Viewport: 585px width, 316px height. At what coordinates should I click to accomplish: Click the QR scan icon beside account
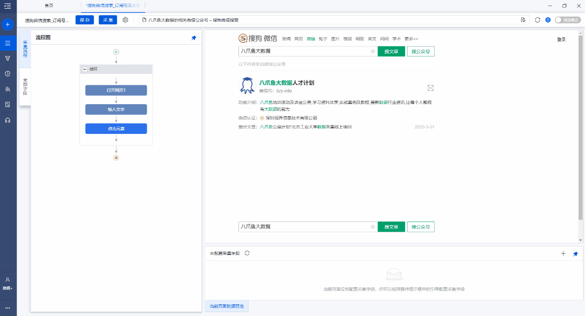[x=430, y=88]
